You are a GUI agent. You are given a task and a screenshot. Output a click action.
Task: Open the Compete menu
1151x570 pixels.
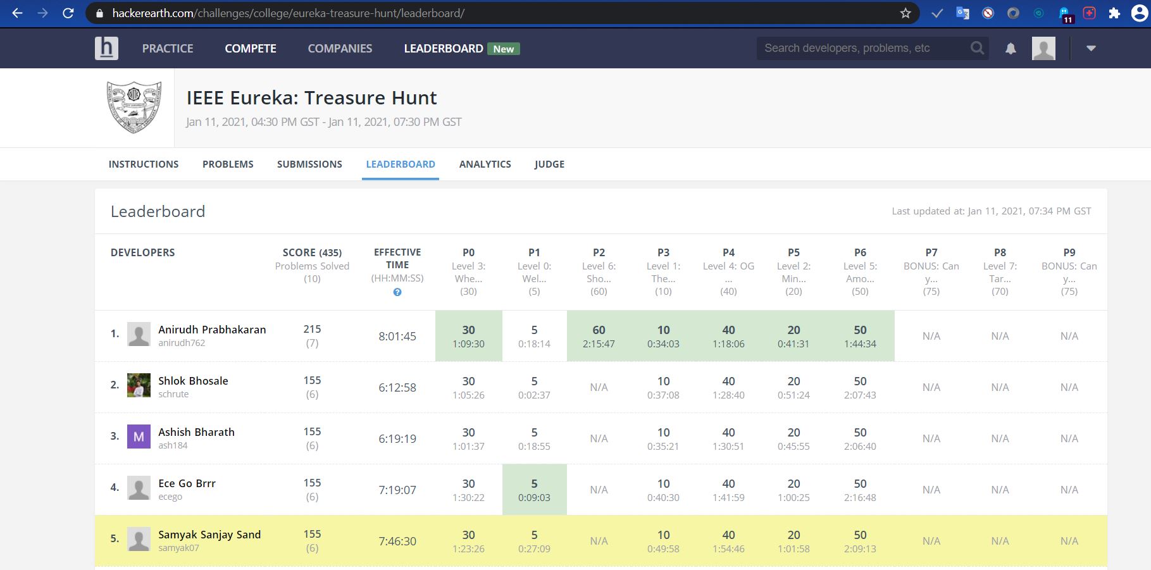pyautogui.click(x=251, y=48)
